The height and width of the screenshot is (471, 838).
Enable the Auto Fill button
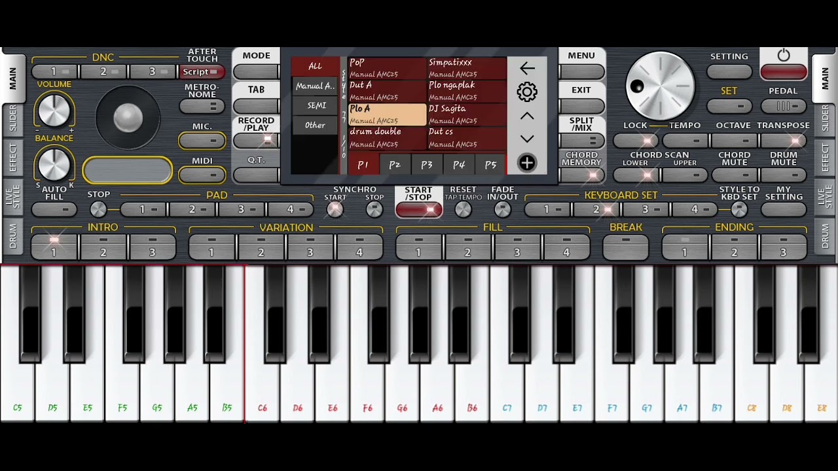point(54,209)
